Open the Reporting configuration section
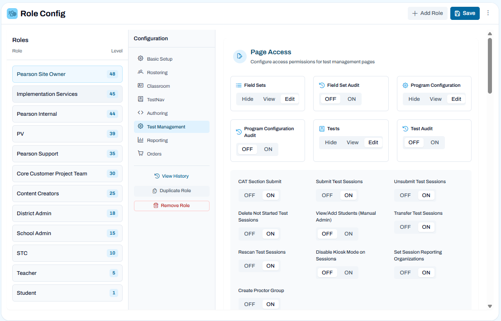Viewport: 501px width, 321px height. pyautogui.click(x=172, y=140)
